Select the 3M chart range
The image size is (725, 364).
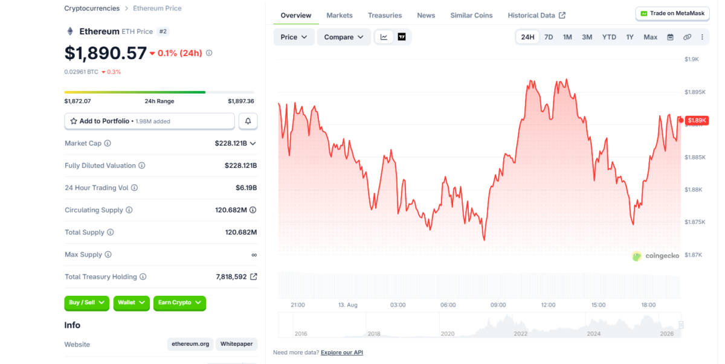587,37
